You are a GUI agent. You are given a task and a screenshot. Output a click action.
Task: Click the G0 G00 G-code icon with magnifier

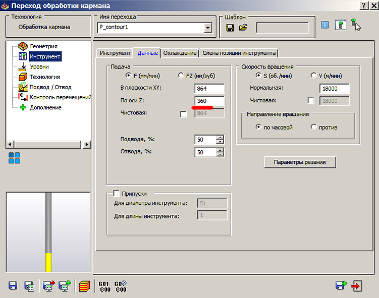coord(121,286)
